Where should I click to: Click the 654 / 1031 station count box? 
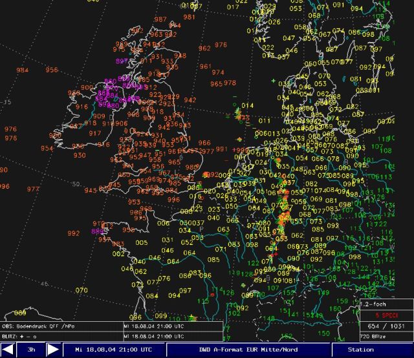click(386, 326)
